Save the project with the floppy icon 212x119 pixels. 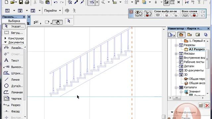pyautogui.click(x=21, y=2)
